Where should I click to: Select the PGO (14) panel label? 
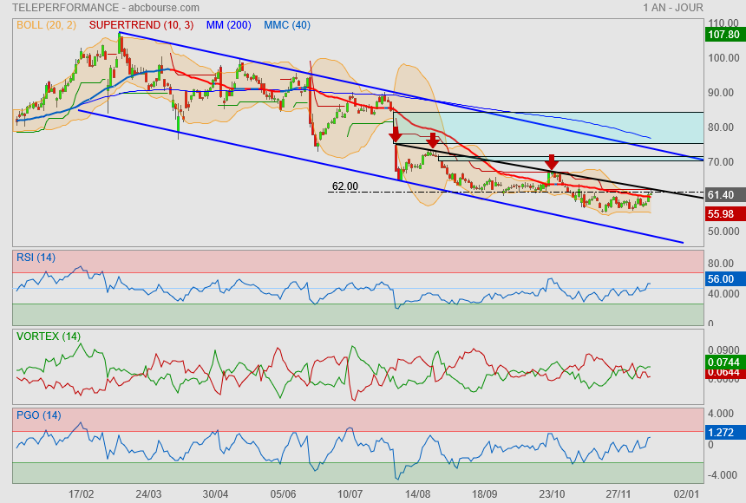[x=38, y=415]
